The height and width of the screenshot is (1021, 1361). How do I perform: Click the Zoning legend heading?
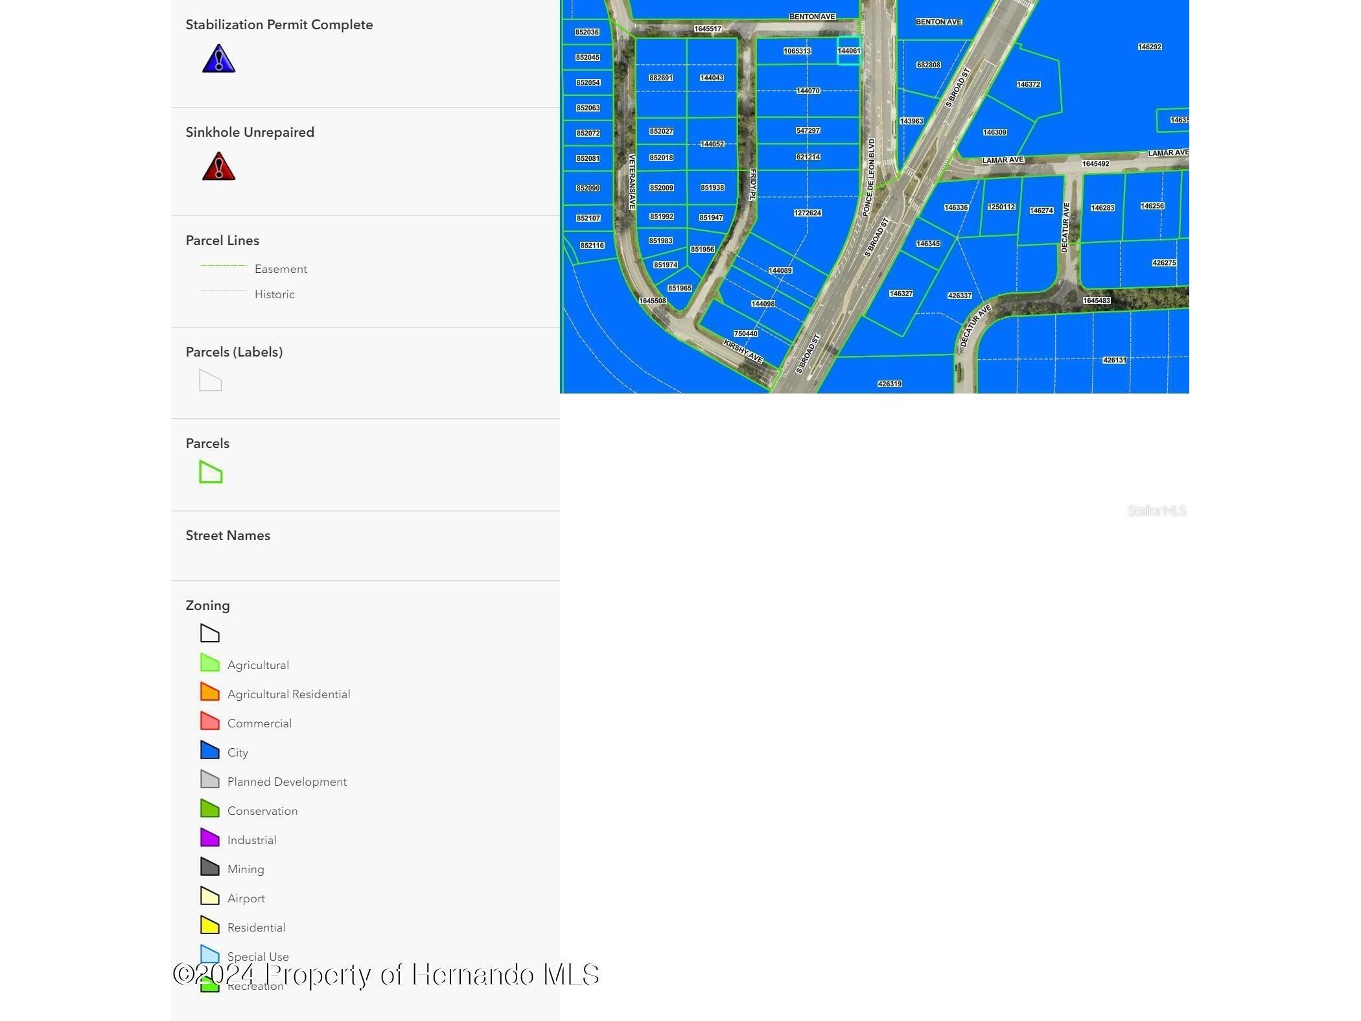207,605
